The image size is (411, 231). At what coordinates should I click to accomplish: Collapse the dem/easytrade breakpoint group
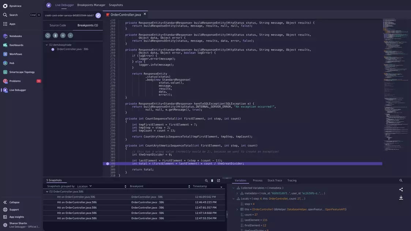(47, 45)
